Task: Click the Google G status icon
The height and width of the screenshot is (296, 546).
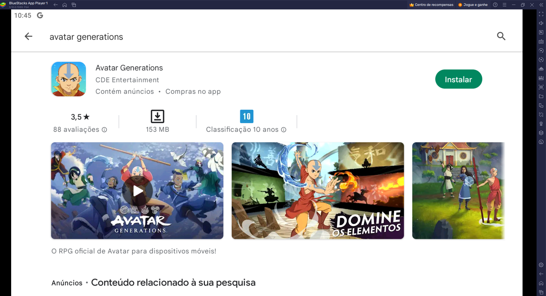Action: click(40, 15)
